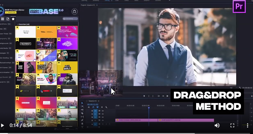Play the YouTube video
The image size is (253, 134).
click(x=3, y=125)
